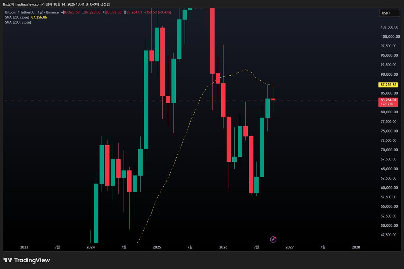This screenshot has width=404, height=269.
Task: Click the purple lightning event icon
Action: 273,239
